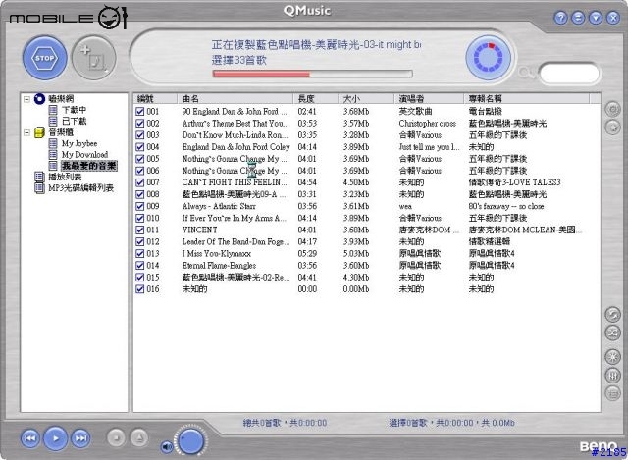This screenshot has height=460, width=628.
Task: Select 下載中 in the tree
Action: coord(75,110)
